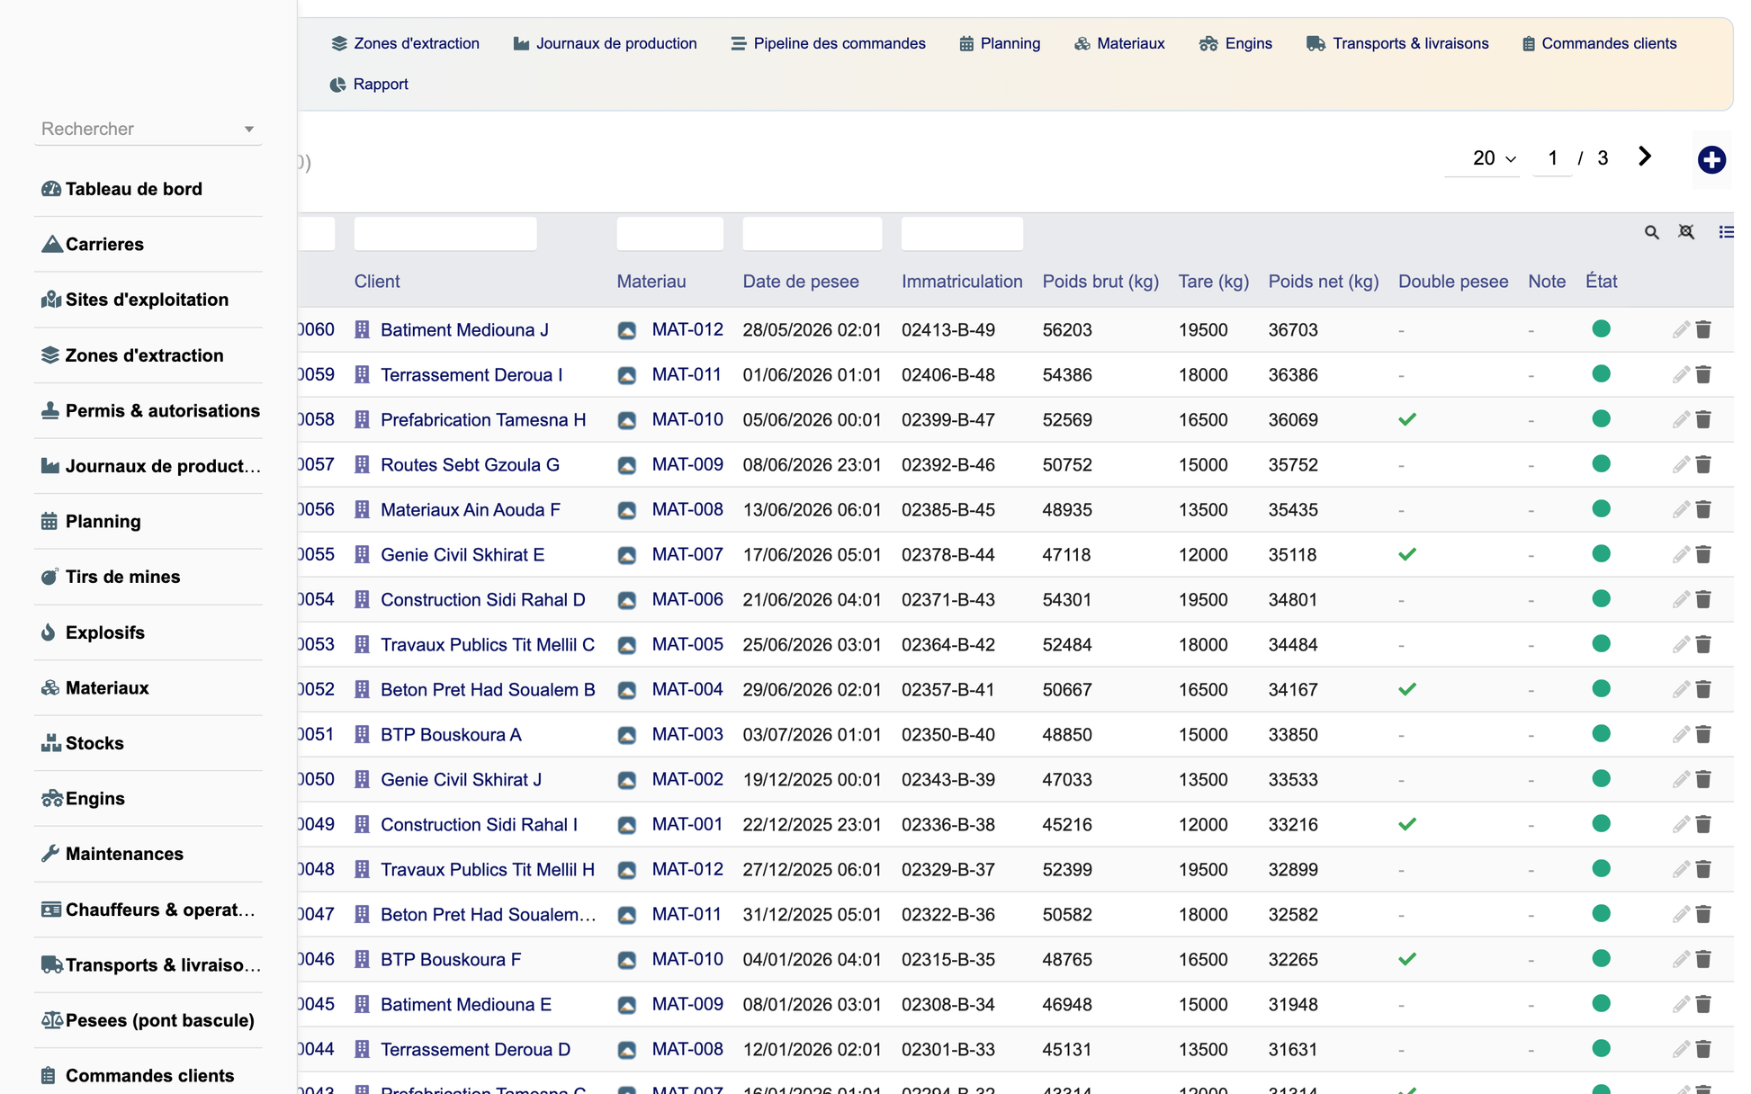Open Sites d'exploitation in sidebar

click(x=148, y=300)
